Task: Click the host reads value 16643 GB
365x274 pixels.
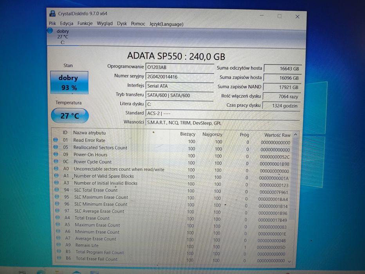Action: 283,68
